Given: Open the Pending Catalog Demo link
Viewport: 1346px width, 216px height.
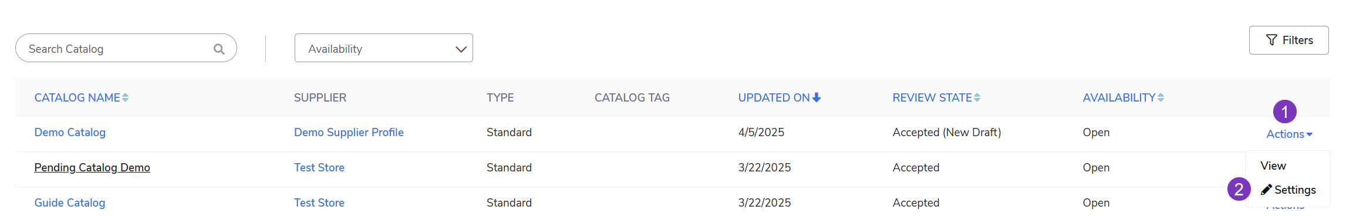Looking at the screenshot, I should tap(92, 167).
